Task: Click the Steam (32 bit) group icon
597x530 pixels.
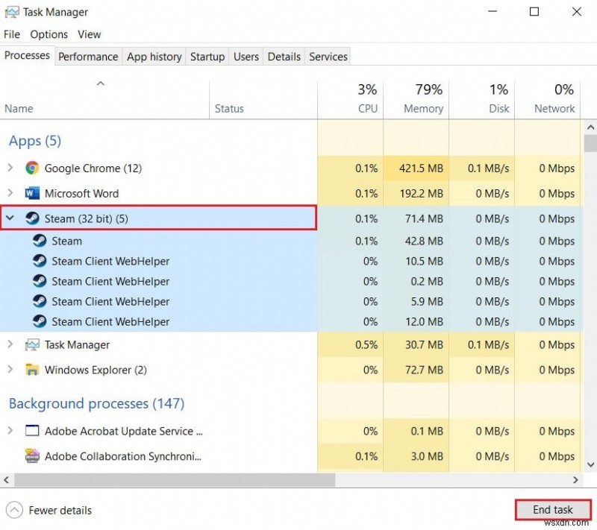Action: pos(32,218)
